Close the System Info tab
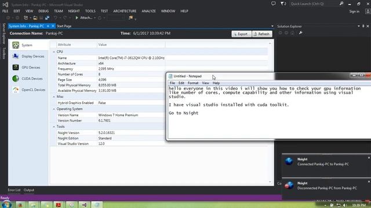Screen dimensions: 371x208 [53, 26]
